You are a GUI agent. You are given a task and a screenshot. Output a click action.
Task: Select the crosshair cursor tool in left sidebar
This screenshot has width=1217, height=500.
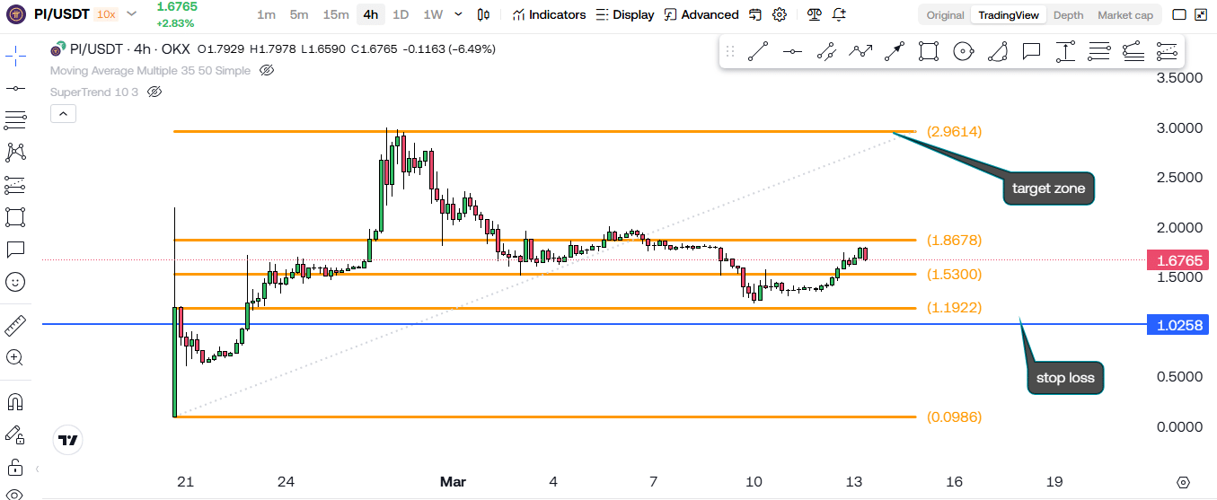point(15,56)
